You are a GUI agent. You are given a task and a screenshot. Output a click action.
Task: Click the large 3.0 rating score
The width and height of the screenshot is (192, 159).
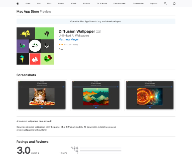point(24,150)
